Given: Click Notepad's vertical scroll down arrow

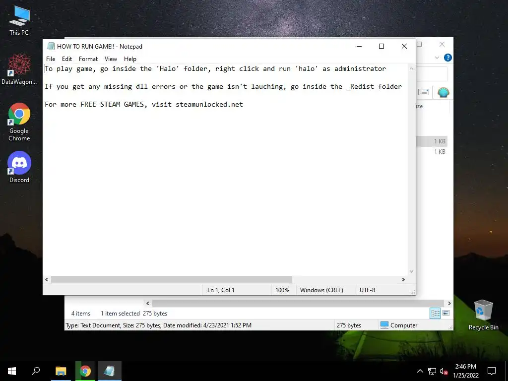Looking at the screenshot, I should 411,271.
